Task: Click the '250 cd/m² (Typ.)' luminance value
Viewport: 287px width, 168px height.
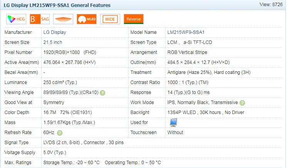Action: click(x=60, y=82)
